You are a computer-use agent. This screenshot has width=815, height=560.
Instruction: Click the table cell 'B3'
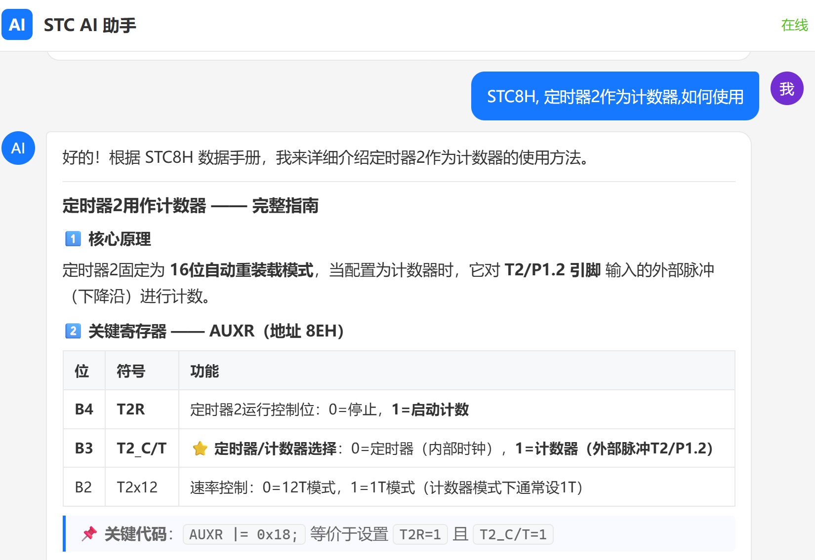tap(84, 448)
